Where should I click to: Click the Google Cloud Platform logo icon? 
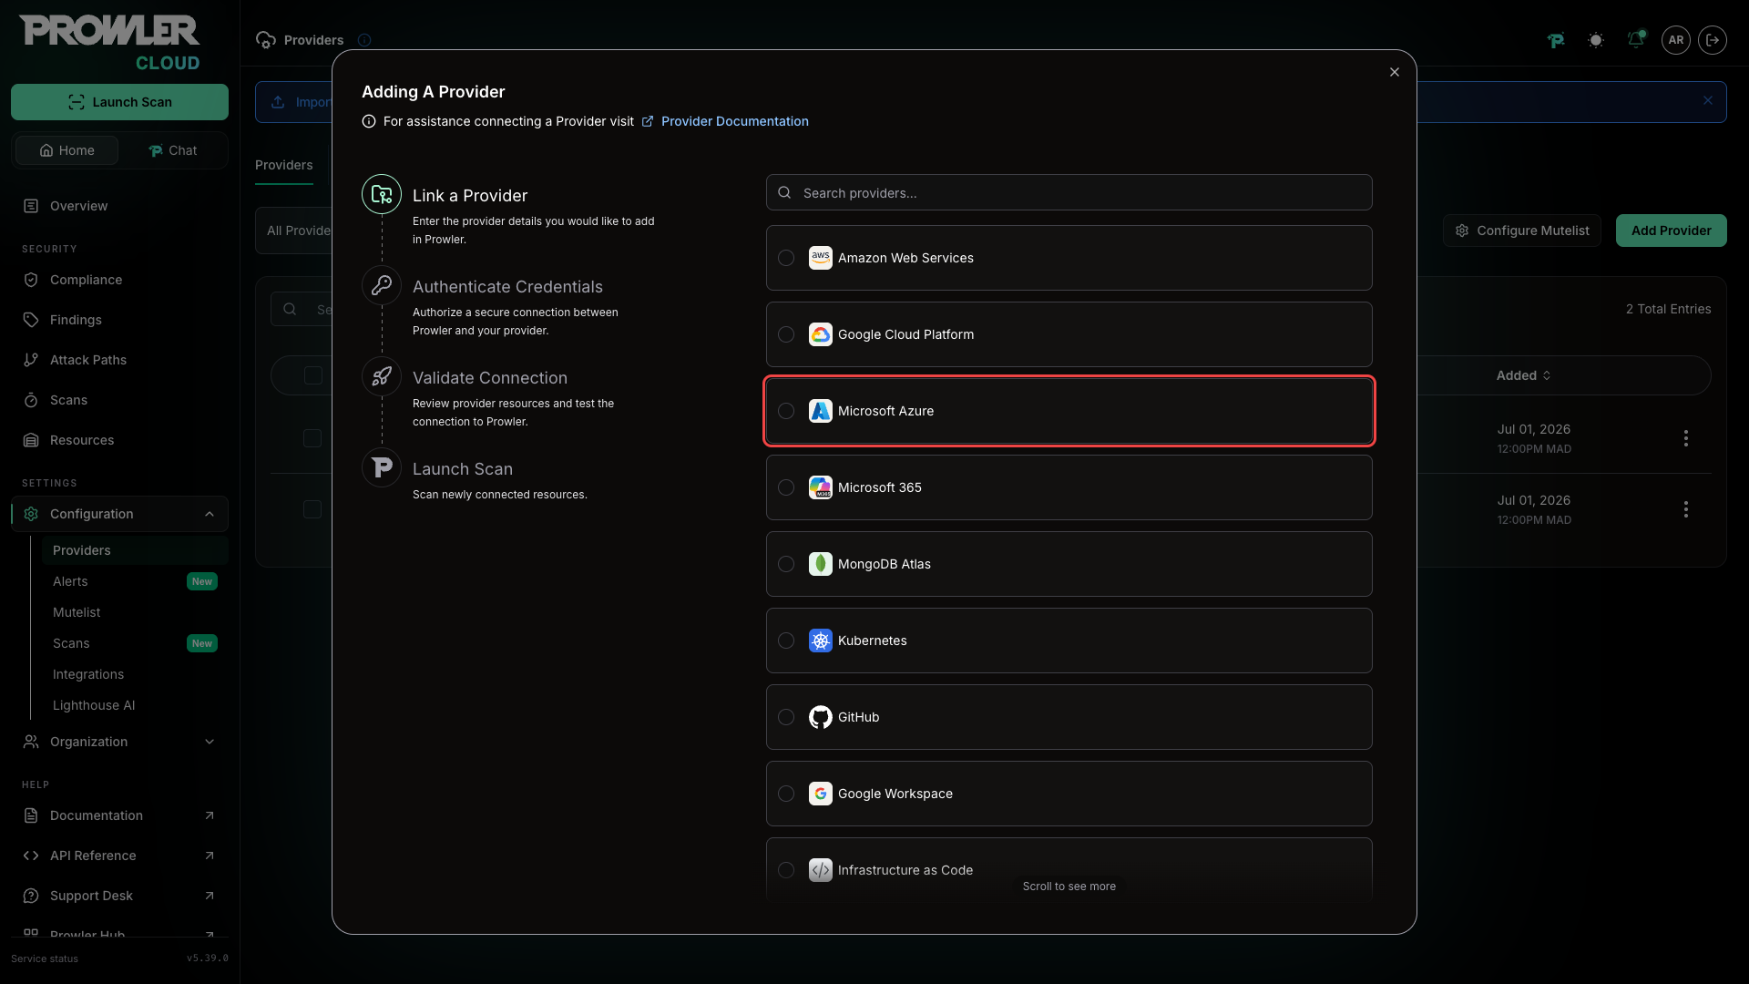click(x=821, y=334)
